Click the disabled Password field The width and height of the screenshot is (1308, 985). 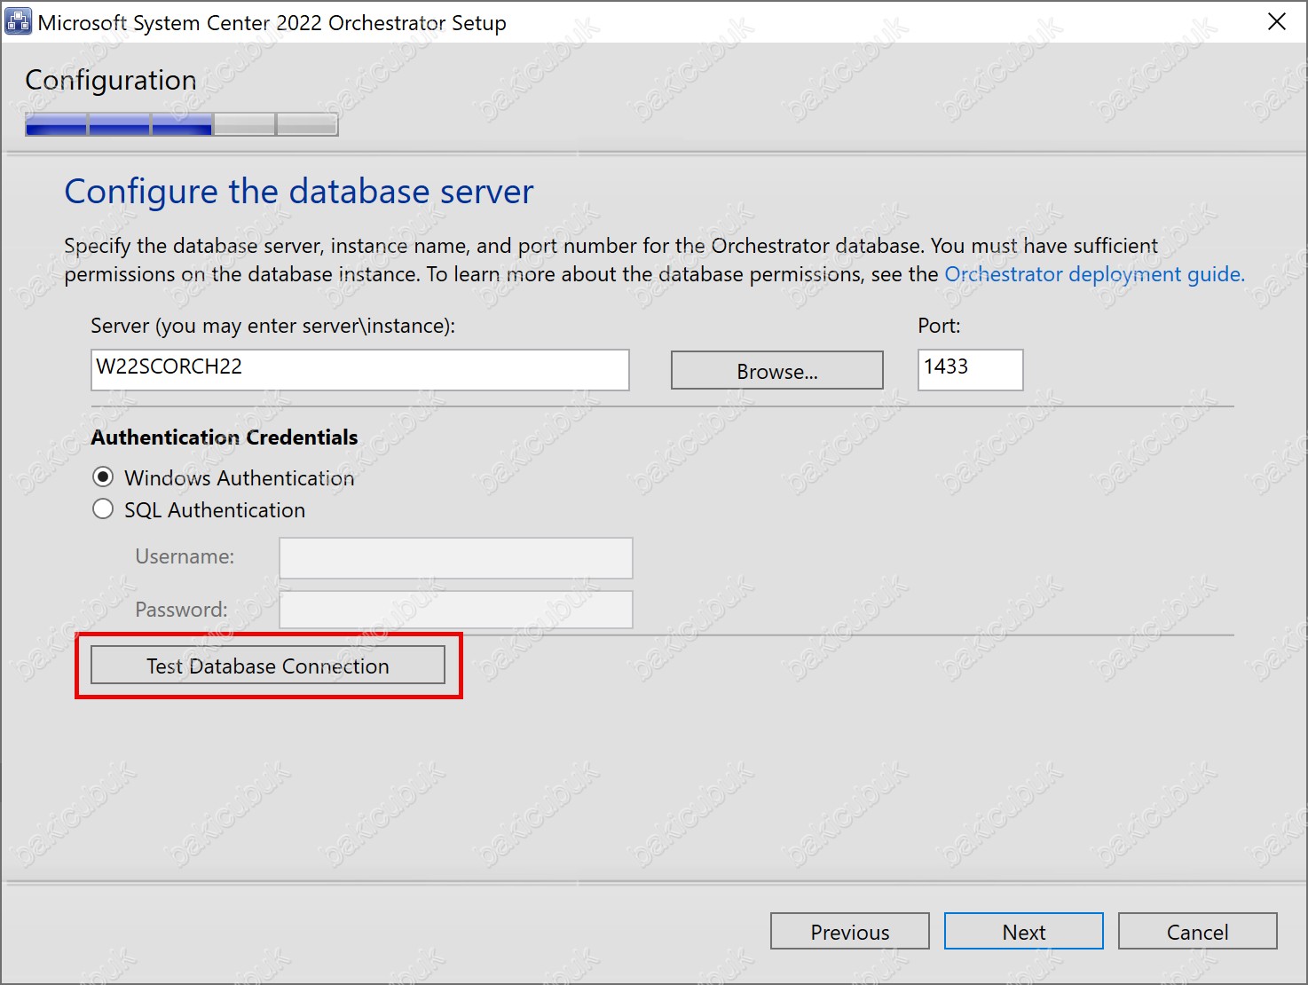456,610
